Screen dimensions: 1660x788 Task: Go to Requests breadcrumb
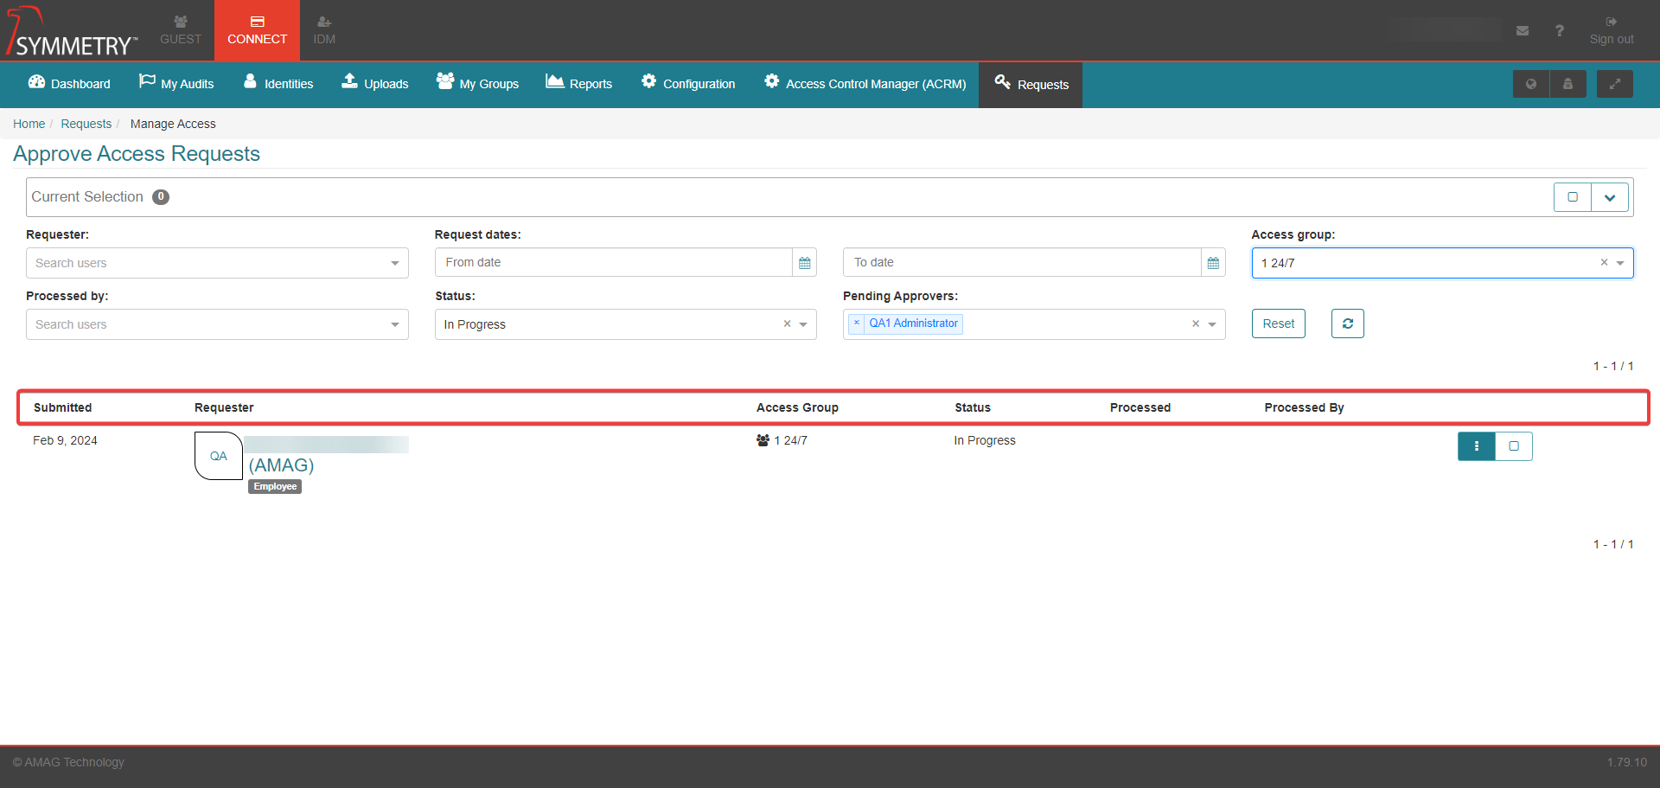[x=86, y=124]
